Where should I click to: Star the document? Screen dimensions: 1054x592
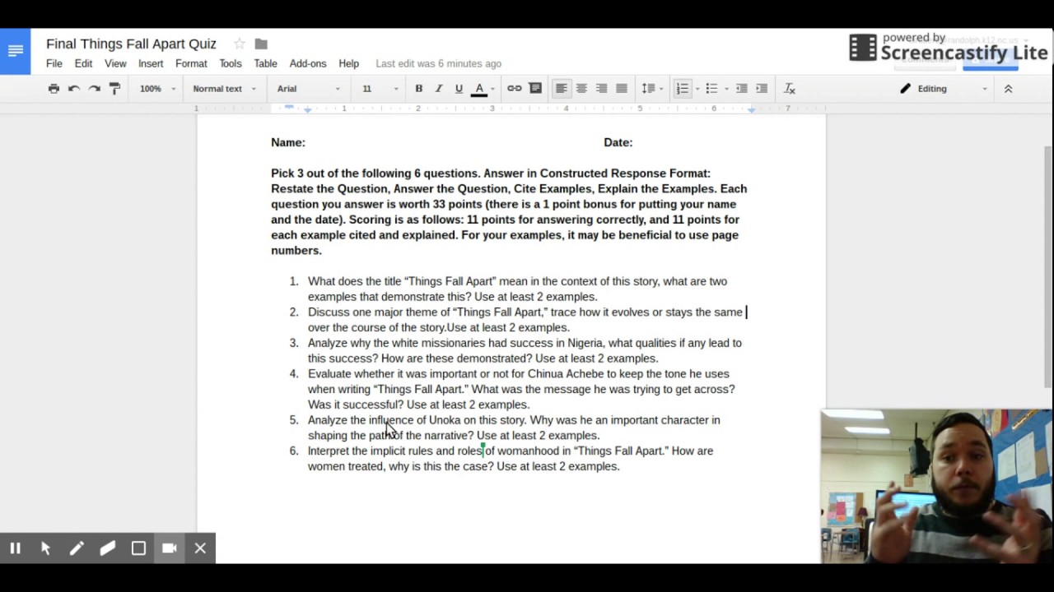coord(239,44)
